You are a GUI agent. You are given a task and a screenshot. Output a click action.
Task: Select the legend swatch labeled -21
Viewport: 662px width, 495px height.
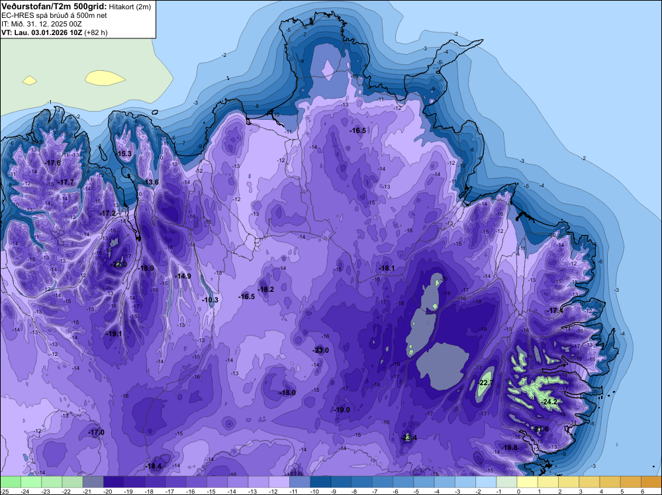tap(93, 482)
